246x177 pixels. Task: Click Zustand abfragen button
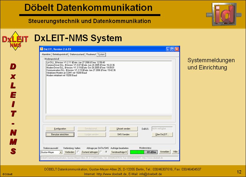[90, 152]
